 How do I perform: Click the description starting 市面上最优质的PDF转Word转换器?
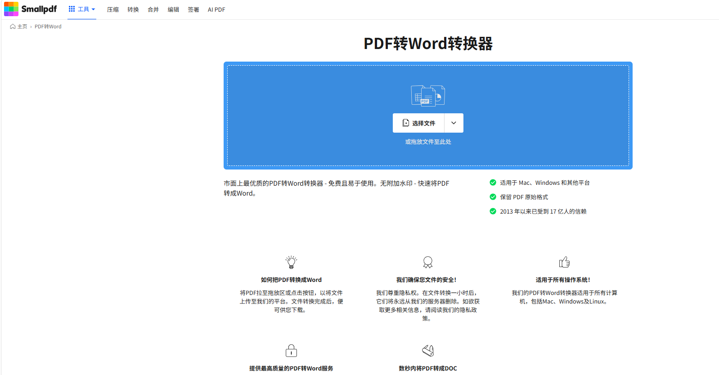(x=337, y=188)
